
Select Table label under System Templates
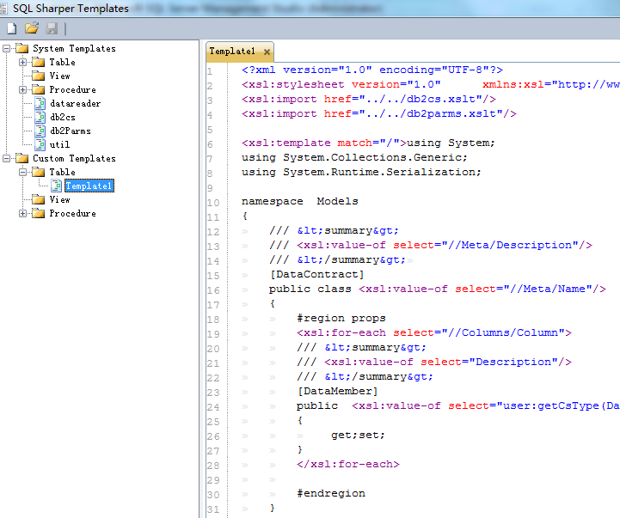pyautogui.click(x=62, y=62)
